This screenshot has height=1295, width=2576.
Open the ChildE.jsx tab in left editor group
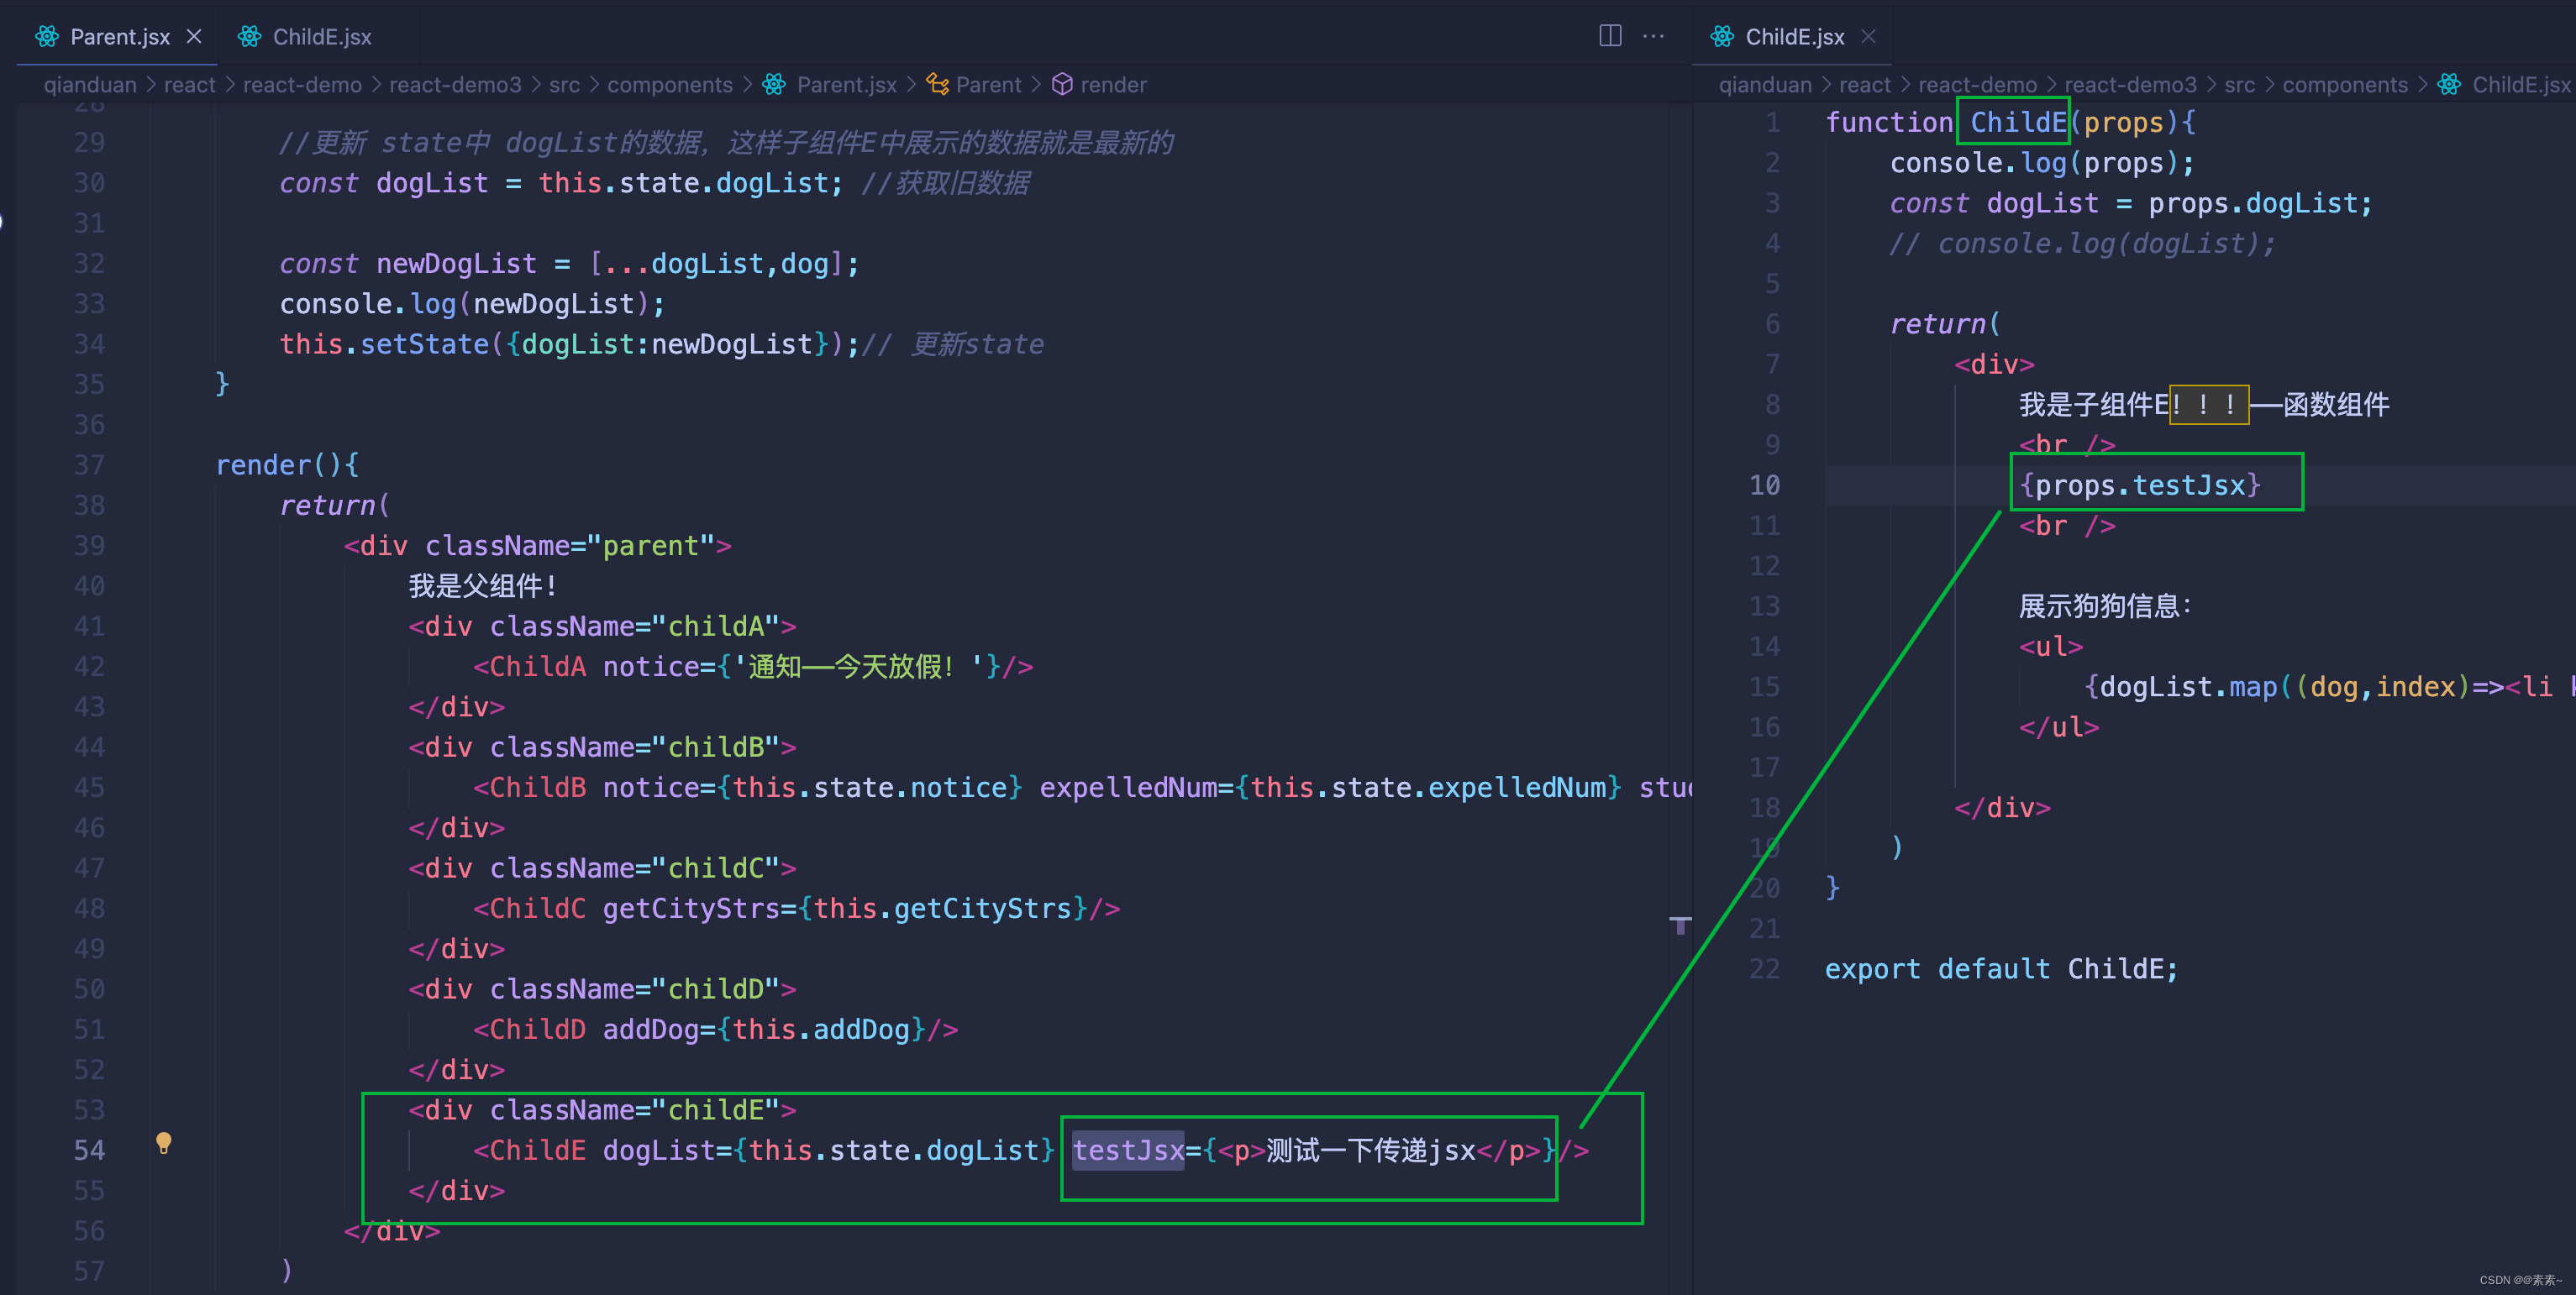click(321, 37)
